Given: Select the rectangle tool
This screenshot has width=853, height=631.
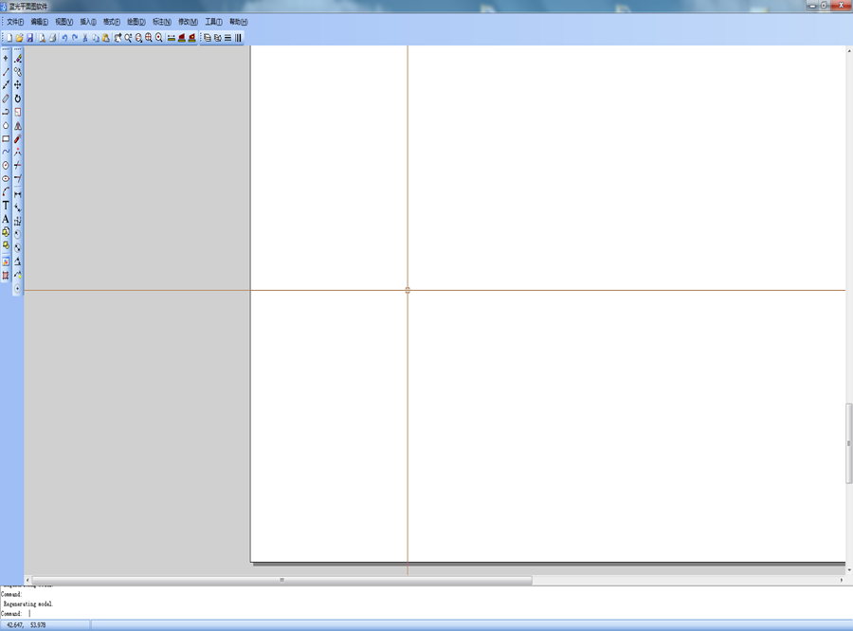Looking at the screenshot, I should 6,138.
